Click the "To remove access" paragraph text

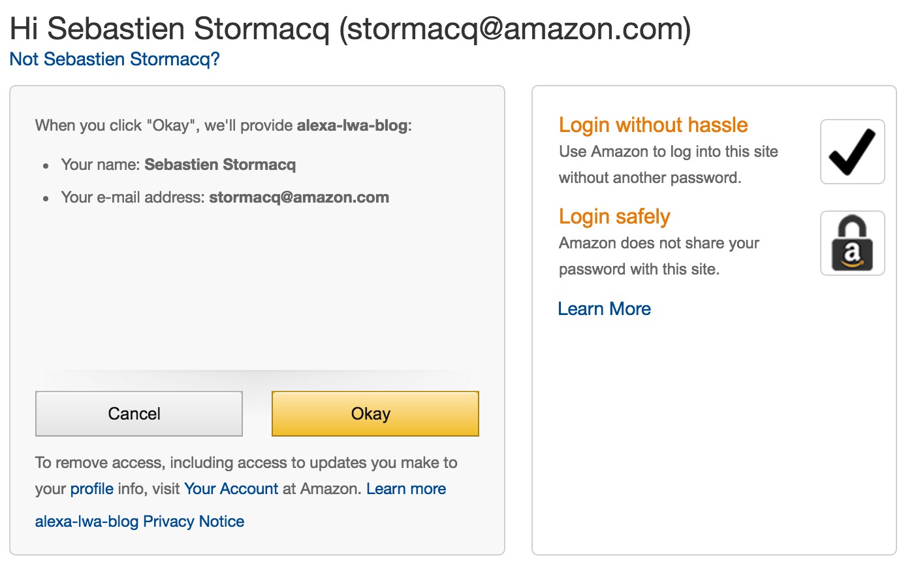pos(246,463)
